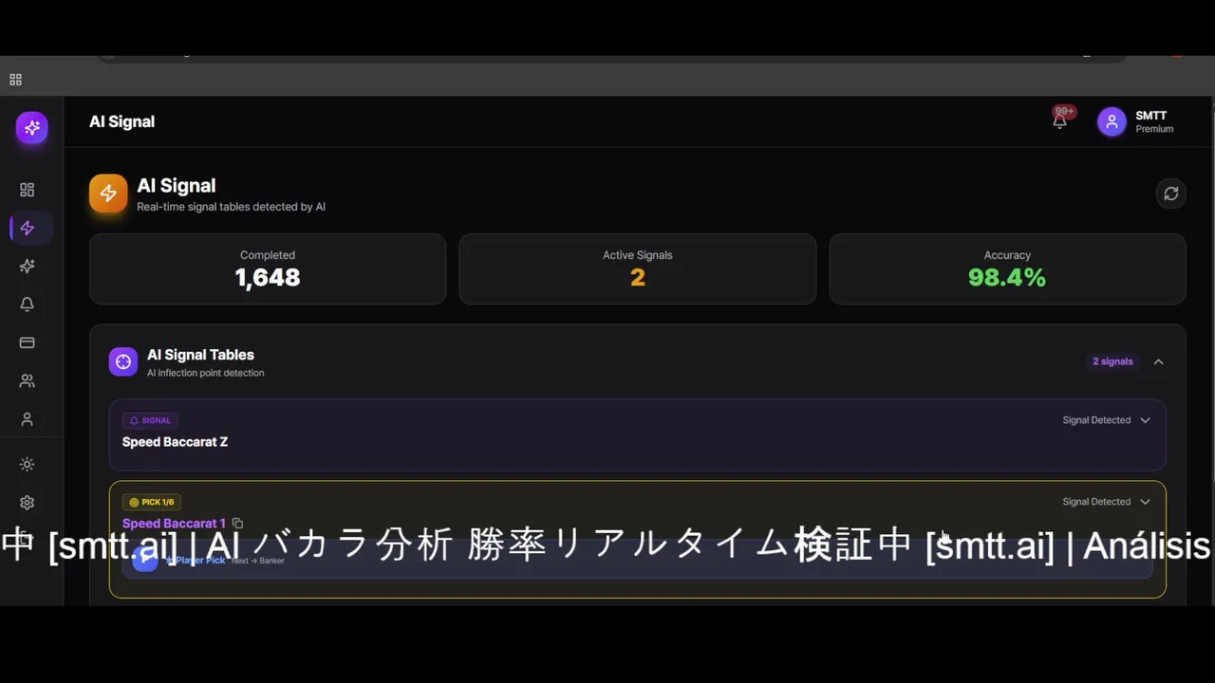Open the single user profile sidebar icon
This screenshot has height=683, width=1215.
[x=27, y=418]
